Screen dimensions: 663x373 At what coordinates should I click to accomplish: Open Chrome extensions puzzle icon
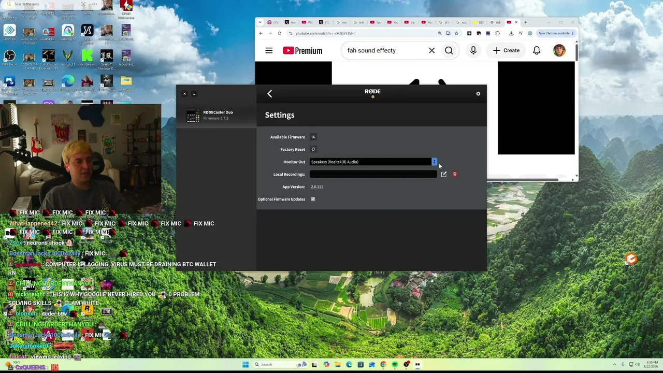497,33
